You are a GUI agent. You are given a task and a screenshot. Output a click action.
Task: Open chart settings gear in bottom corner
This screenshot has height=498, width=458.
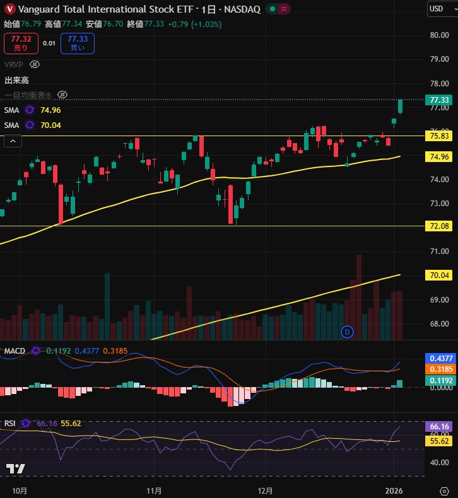coord(444,490)
